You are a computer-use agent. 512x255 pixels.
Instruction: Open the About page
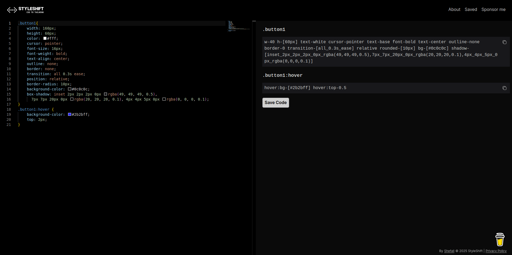454,9
